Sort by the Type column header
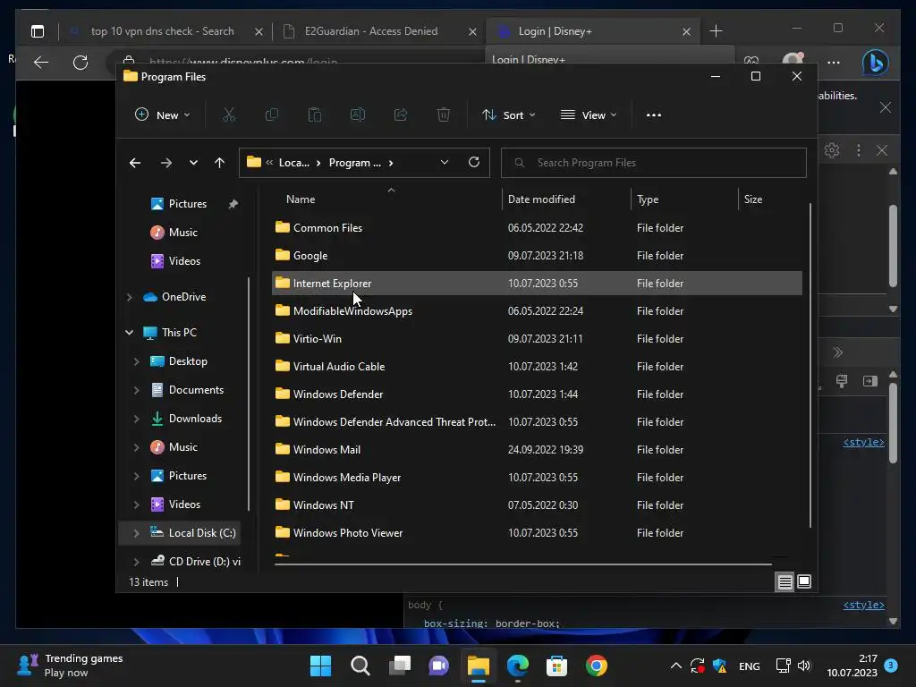This screenshot has width=916, height=687. [x=648, y=199]
